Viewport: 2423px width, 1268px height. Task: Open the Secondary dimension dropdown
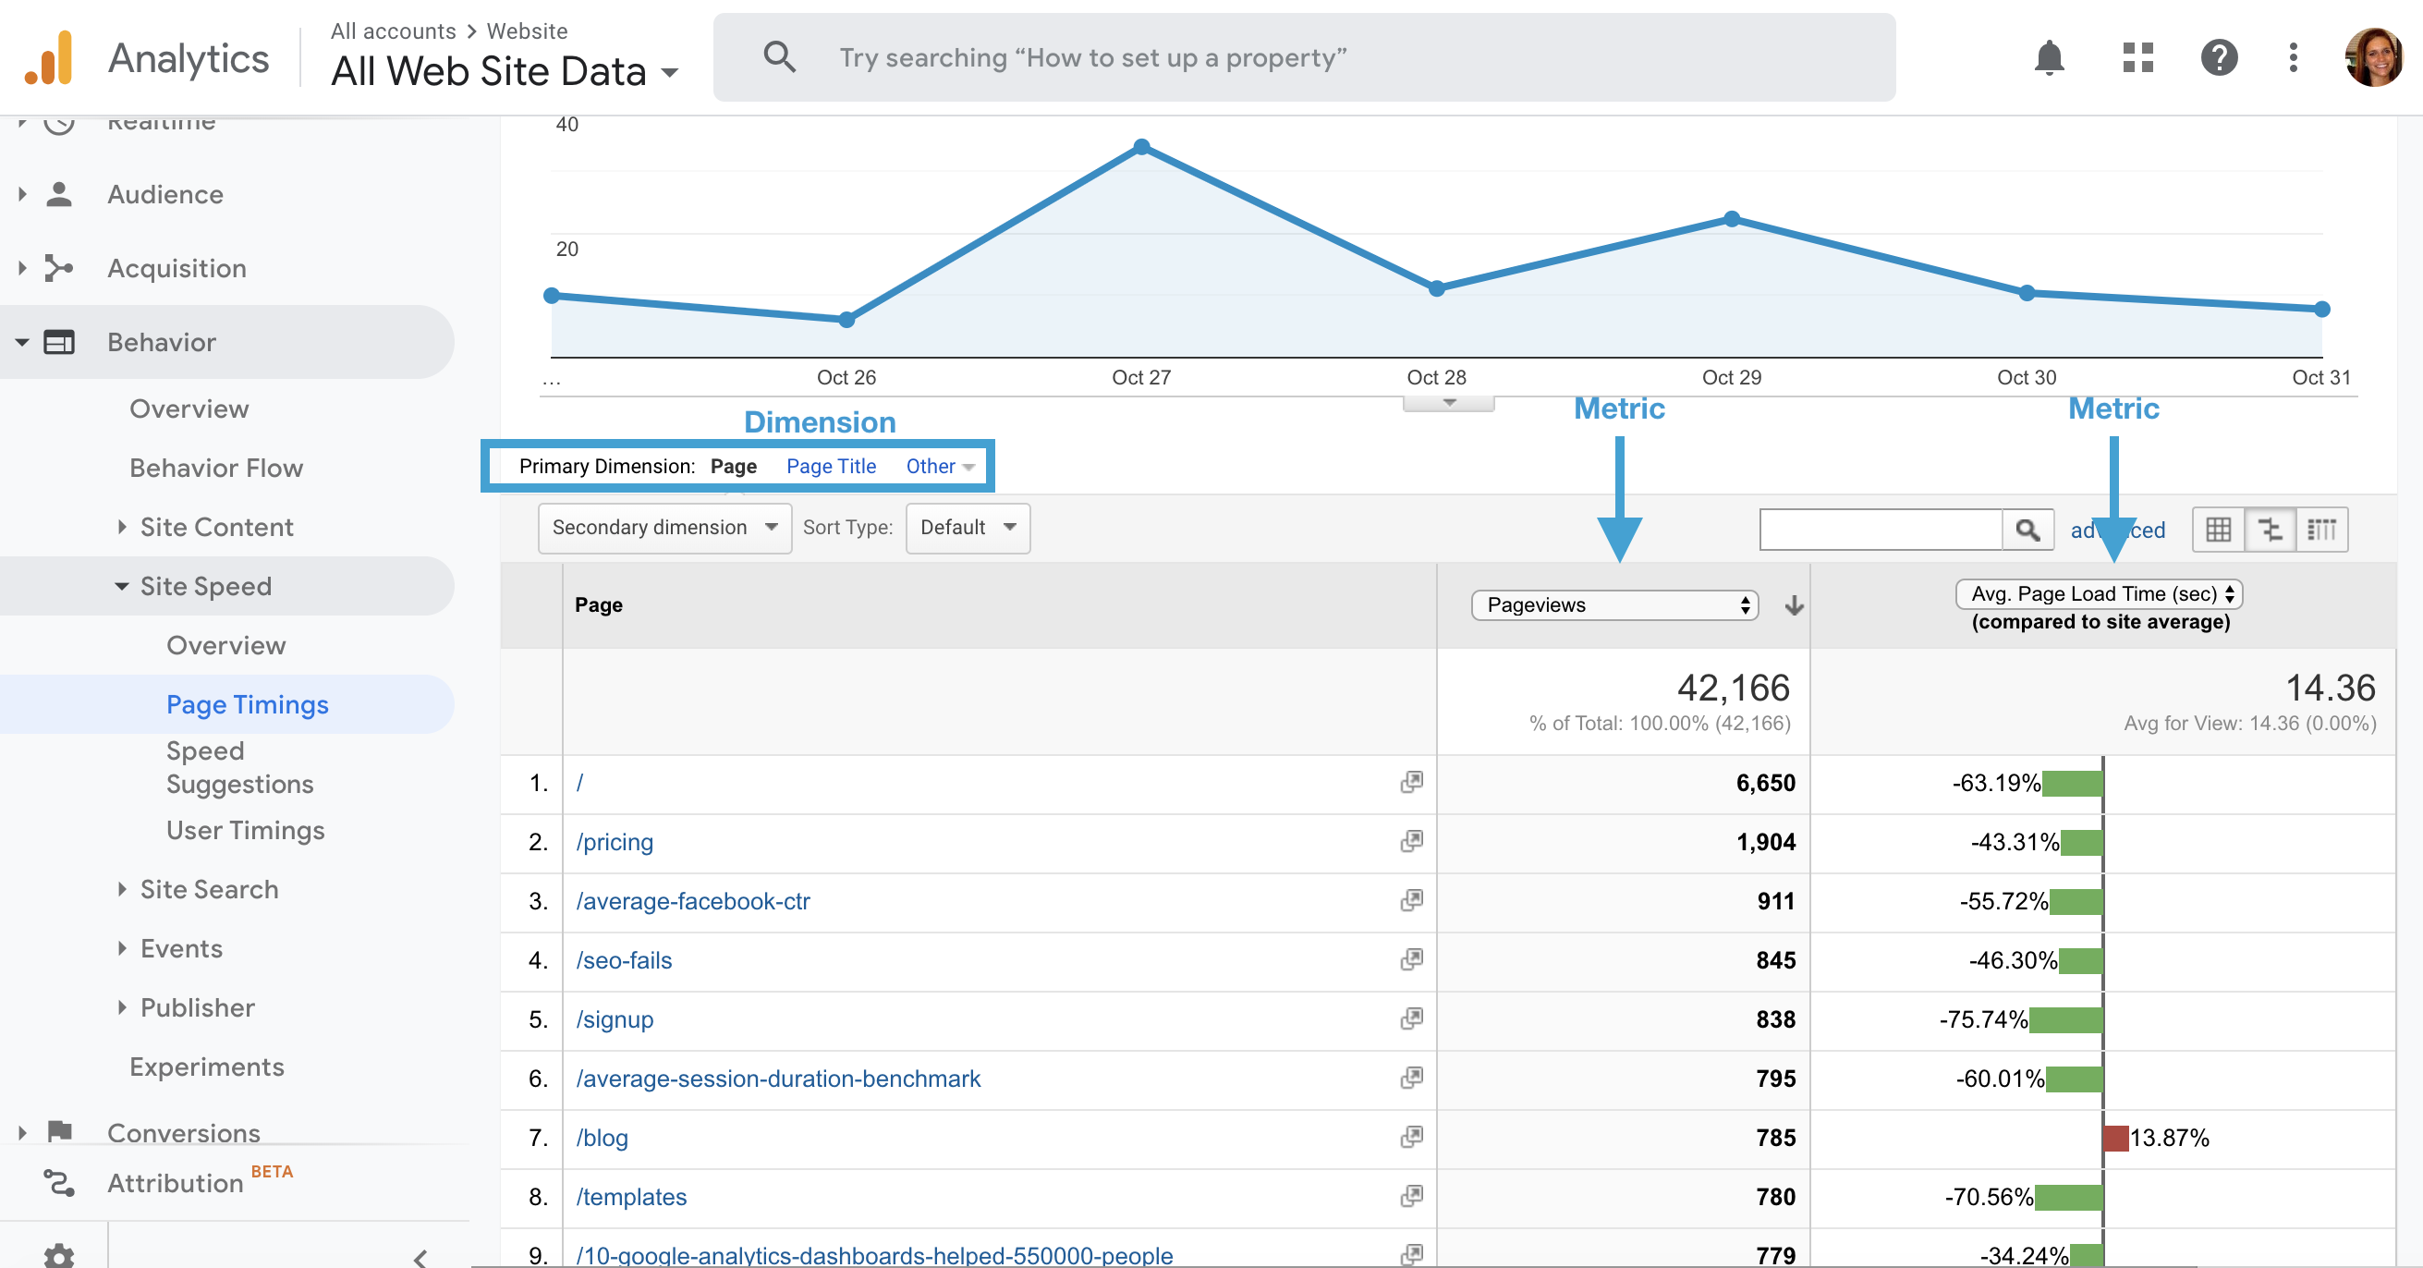click(x=664, y=528)
